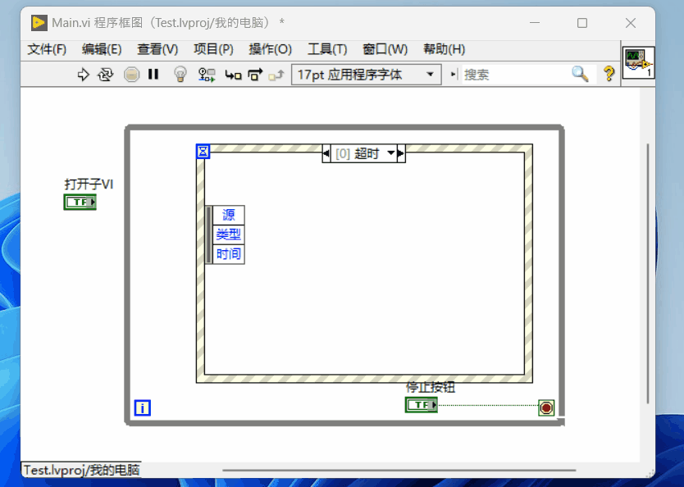Click the Context Help question mark button
The image size is (684, 487).
(609, 74)
